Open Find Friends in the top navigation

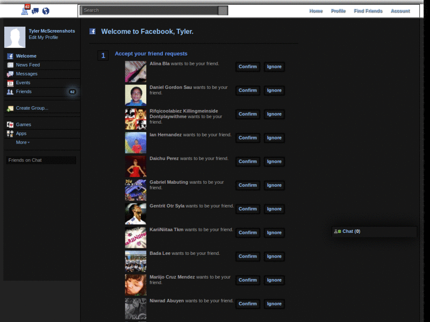pyautogui.click(x=368, y=11)
